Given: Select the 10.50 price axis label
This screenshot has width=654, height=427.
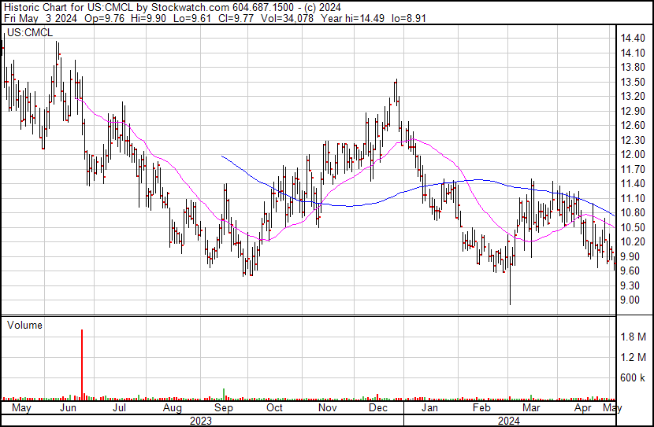Looking at the screenshot, I should pyautogui.click(x=633, y=227).
